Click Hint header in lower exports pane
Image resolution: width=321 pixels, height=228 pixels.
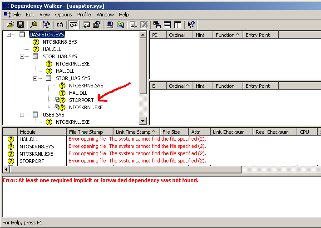203,86
